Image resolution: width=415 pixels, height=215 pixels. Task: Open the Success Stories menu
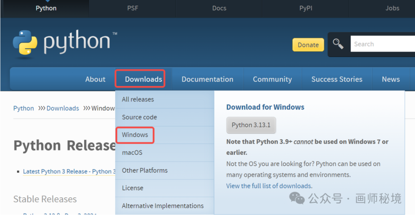click(x=337, y=79)
